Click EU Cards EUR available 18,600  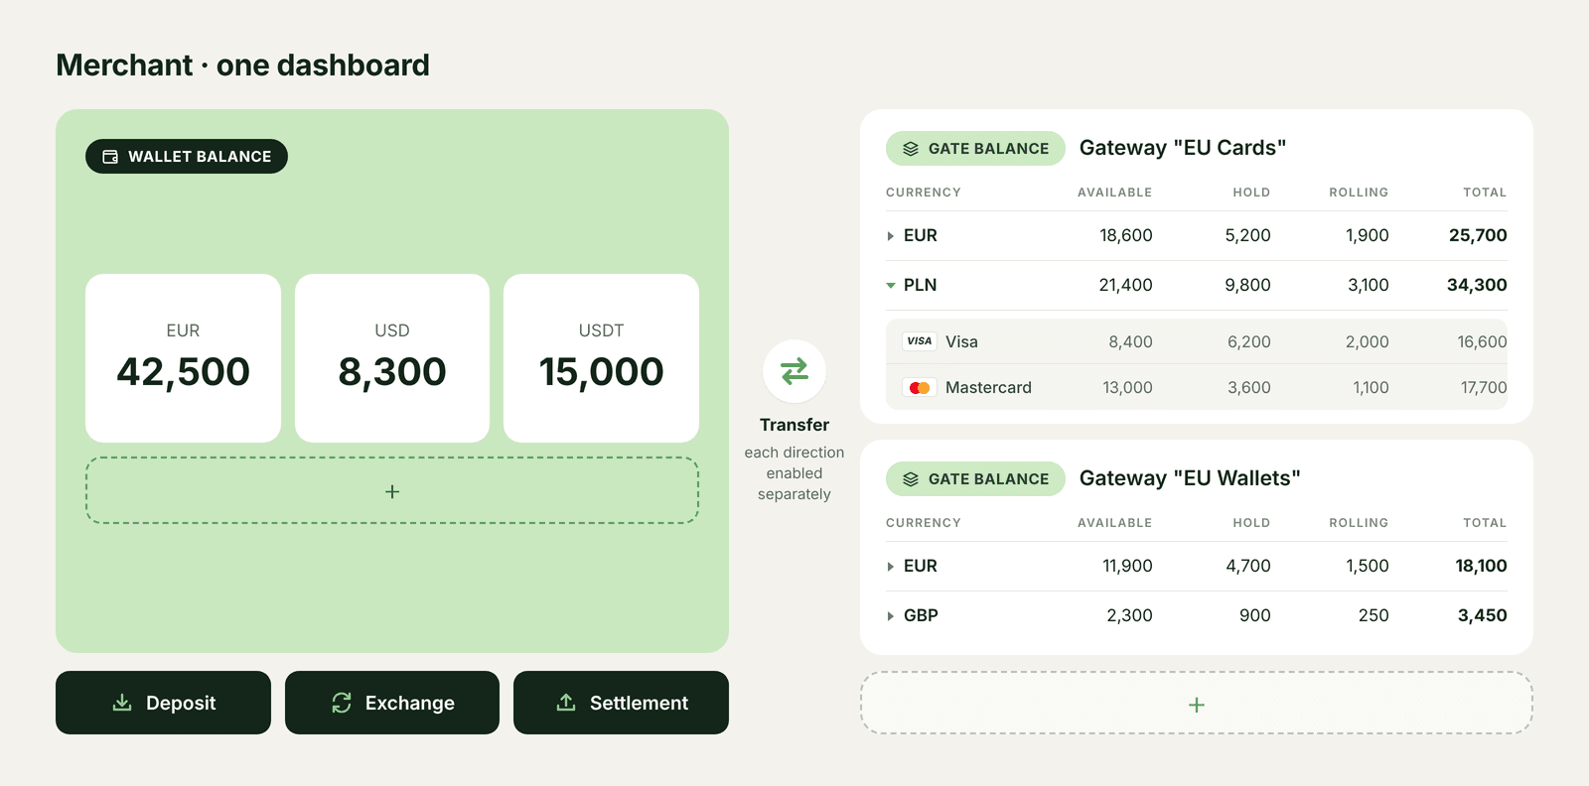point(1126,235)
